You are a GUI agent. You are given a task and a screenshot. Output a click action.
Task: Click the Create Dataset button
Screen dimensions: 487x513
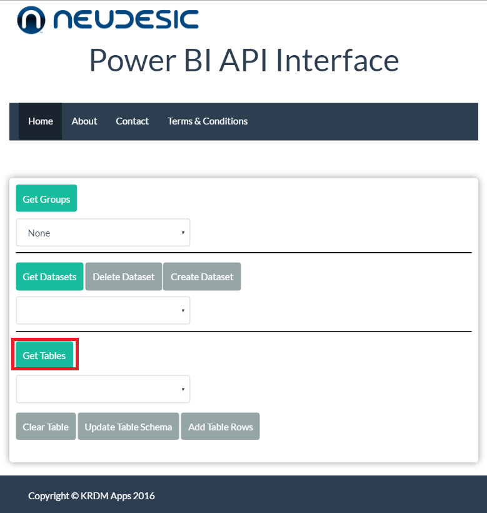coord(202,277)
